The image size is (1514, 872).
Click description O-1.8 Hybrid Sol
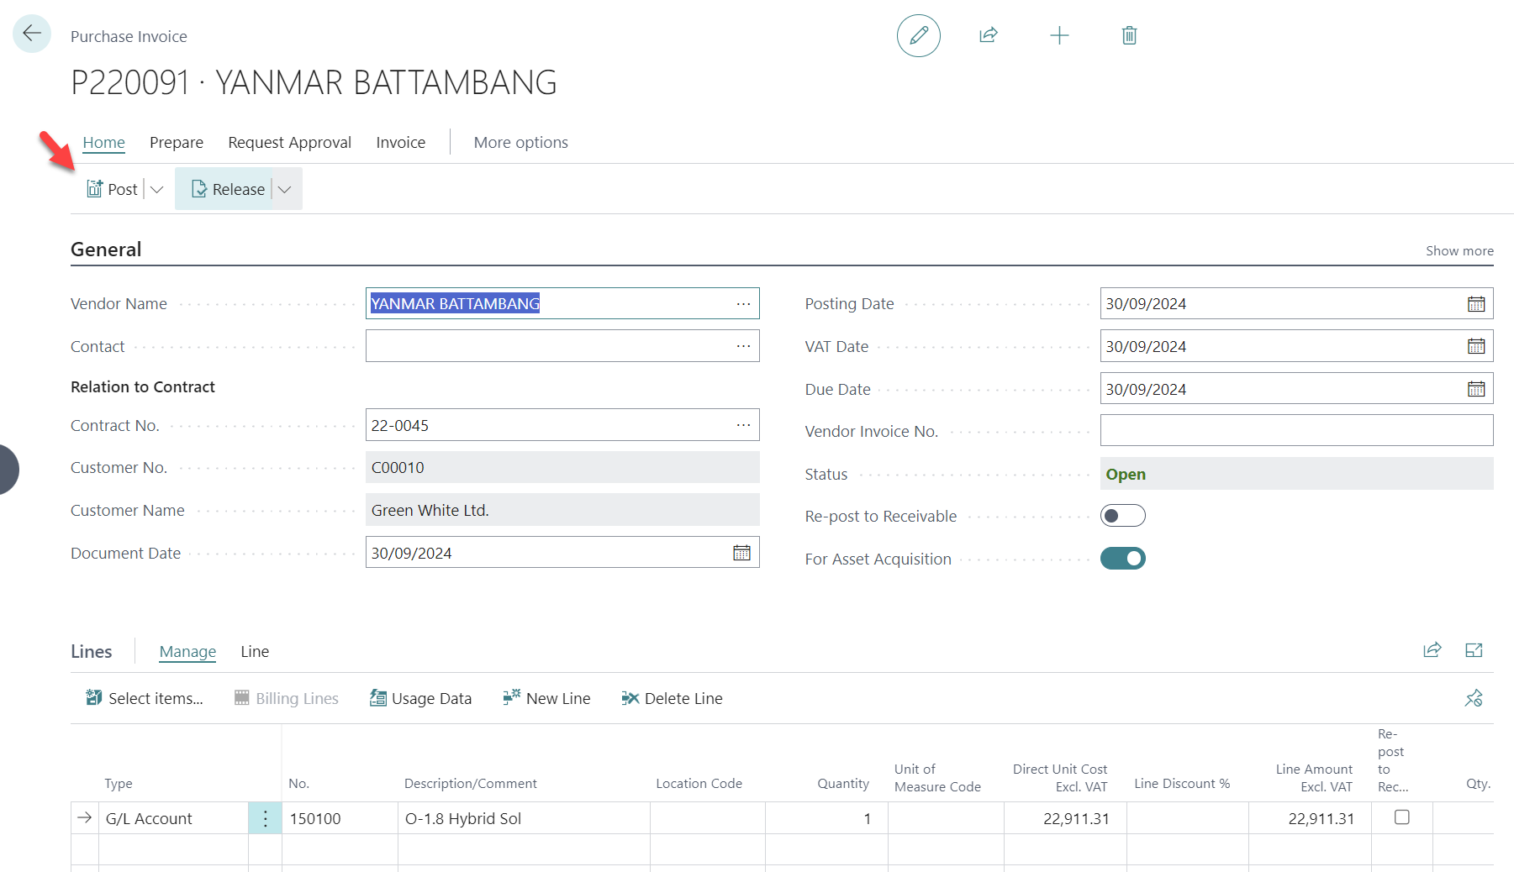(x=524, y=818)
